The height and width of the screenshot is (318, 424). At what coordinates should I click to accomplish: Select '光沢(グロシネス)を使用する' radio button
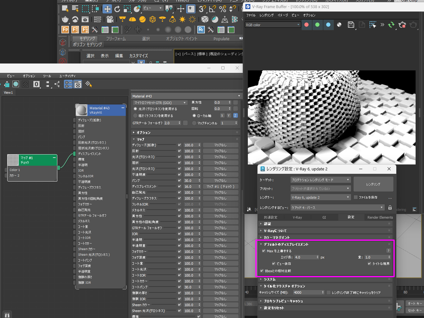[x=135, y=109]
